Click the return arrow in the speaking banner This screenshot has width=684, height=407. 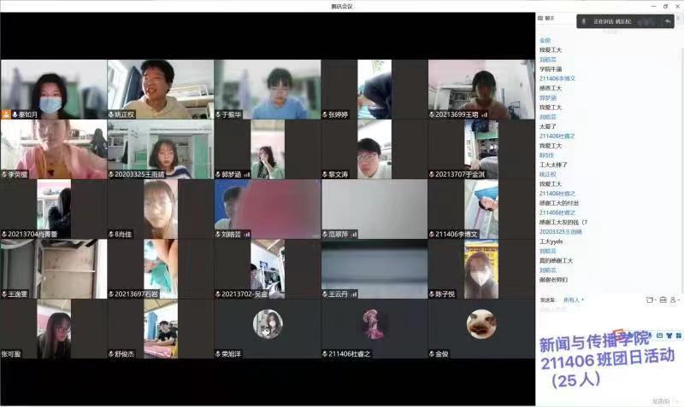pos(668,21)
